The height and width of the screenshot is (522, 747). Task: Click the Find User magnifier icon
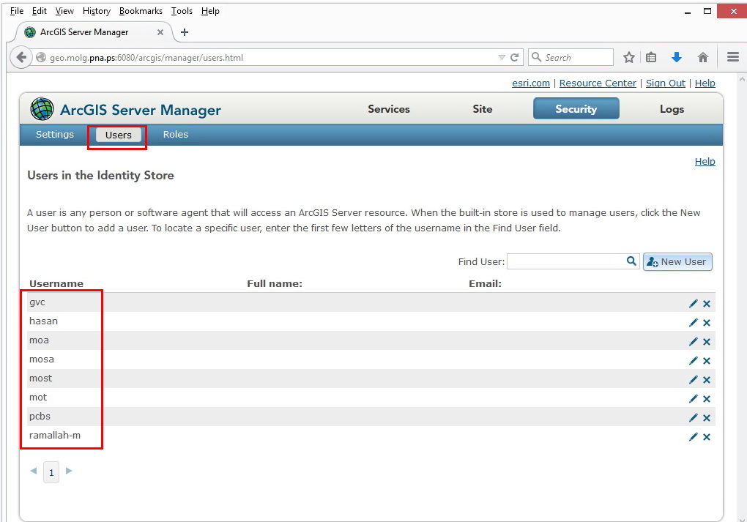[x=631, y=261]
